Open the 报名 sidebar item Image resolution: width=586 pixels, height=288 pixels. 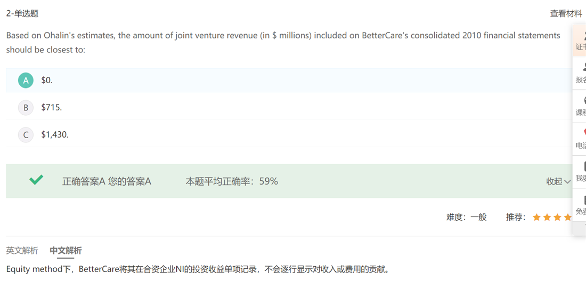coord(581,74)
